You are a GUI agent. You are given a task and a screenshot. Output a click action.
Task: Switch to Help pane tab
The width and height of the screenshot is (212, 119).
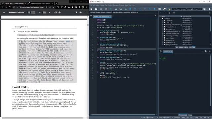177,47
